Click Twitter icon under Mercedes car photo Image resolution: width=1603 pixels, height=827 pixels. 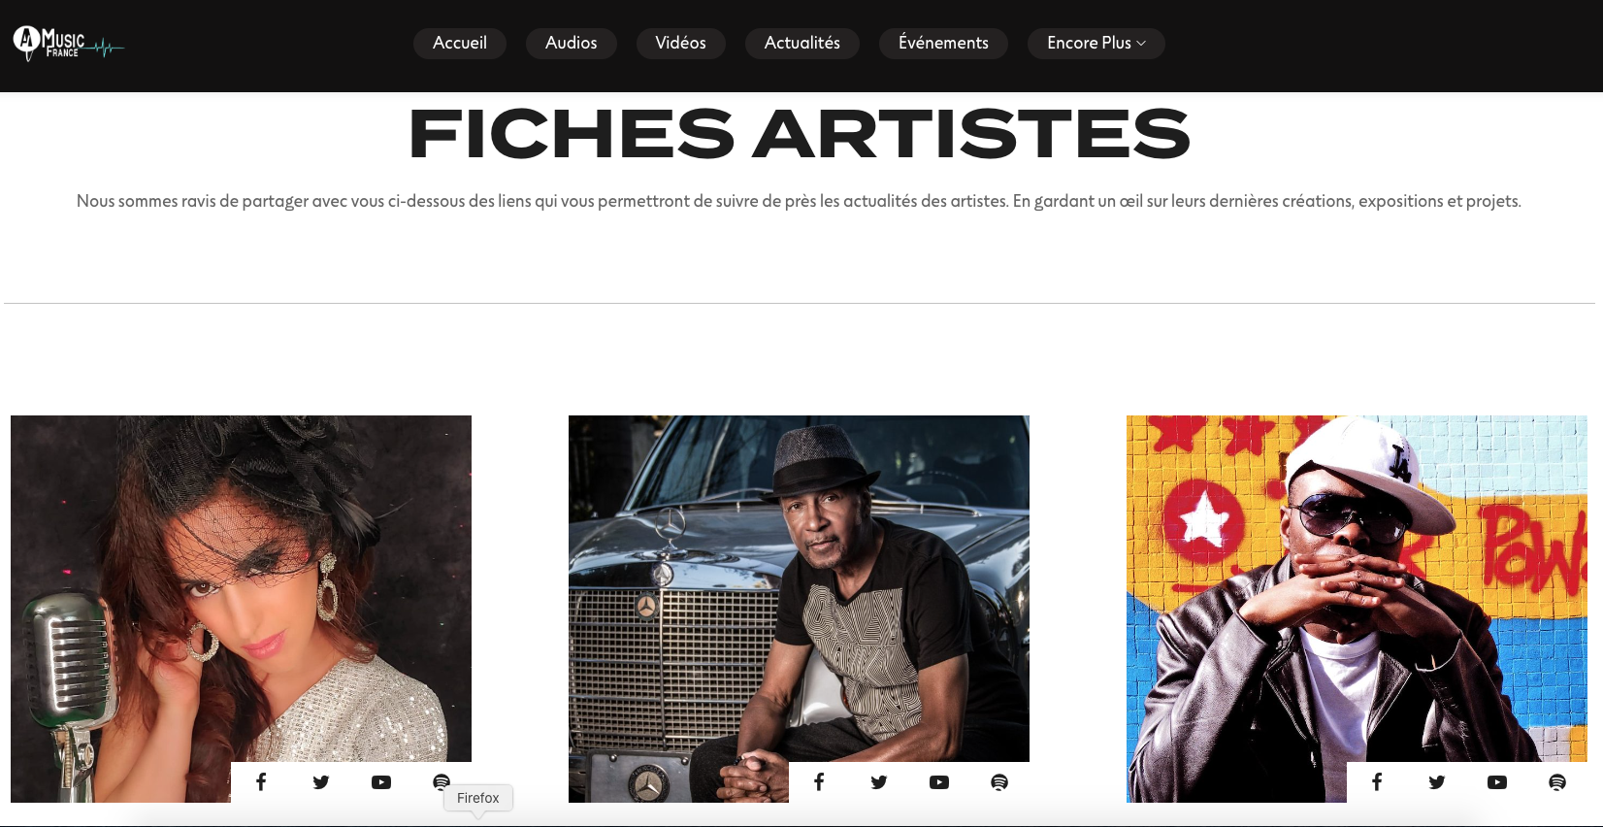tap(879, 782)
